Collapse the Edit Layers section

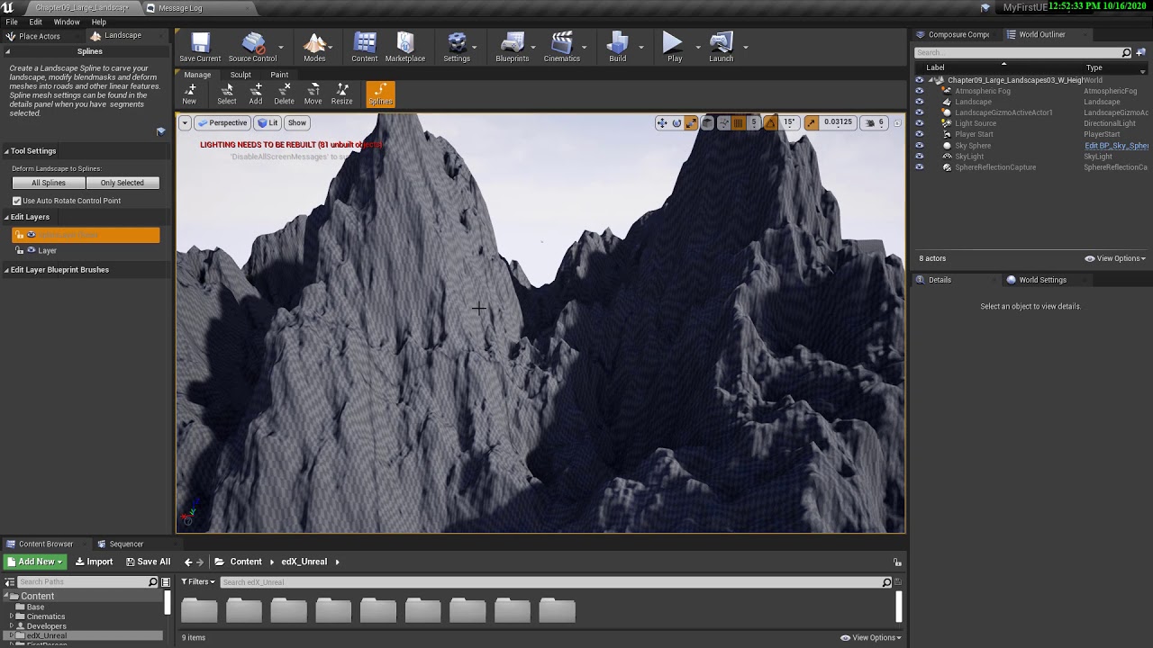[6, 217]
